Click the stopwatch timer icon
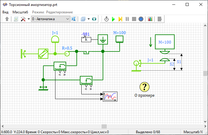This screenshot has height=135, width=208. 107,19
